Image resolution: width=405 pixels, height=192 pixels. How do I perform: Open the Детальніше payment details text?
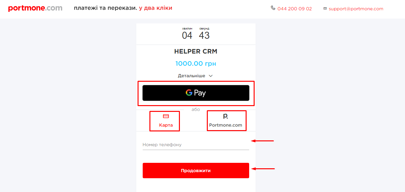click(191, 76)
